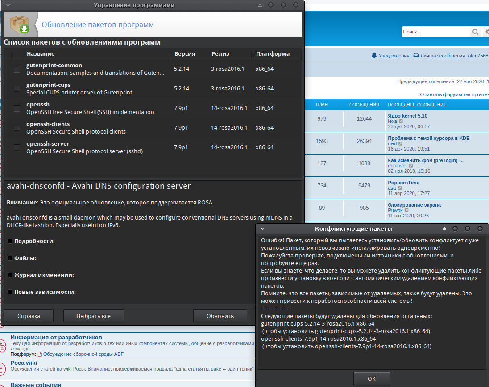Viewport: 489px width, 387px height.
Task: Open user rred profile
Action: (x=392, y=143)
